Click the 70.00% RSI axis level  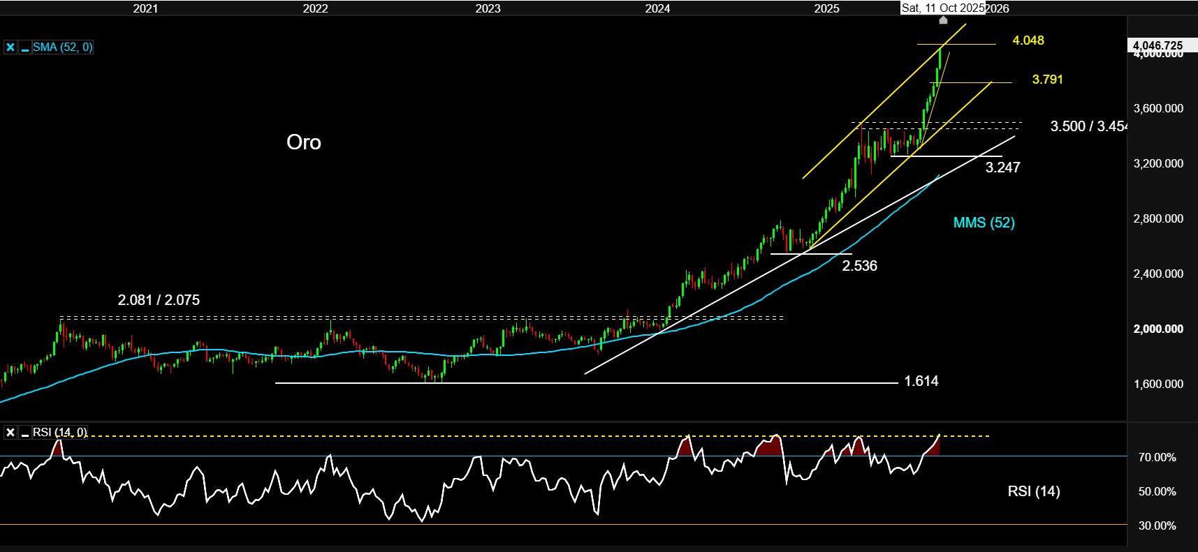pyautogui.click(x=1157, y=457)
